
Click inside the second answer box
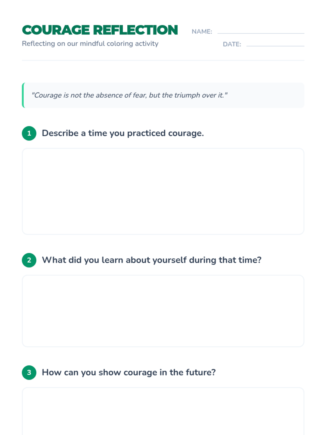point(163,311)
